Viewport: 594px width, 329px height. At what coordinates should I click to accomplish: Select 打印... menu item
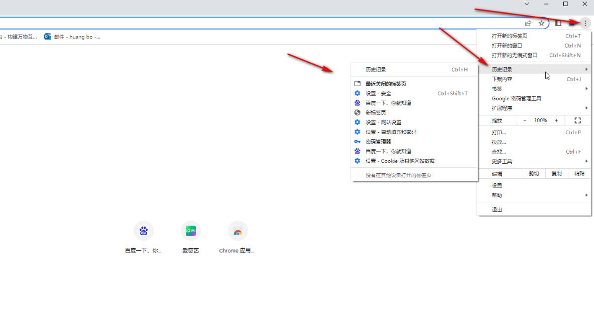click(534, 133)
